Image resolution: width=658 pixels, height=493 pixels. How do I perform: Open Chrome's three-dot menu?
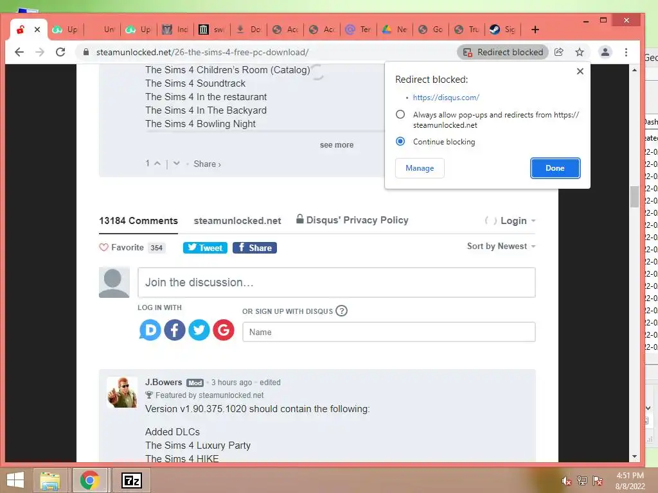click(626, 52)
